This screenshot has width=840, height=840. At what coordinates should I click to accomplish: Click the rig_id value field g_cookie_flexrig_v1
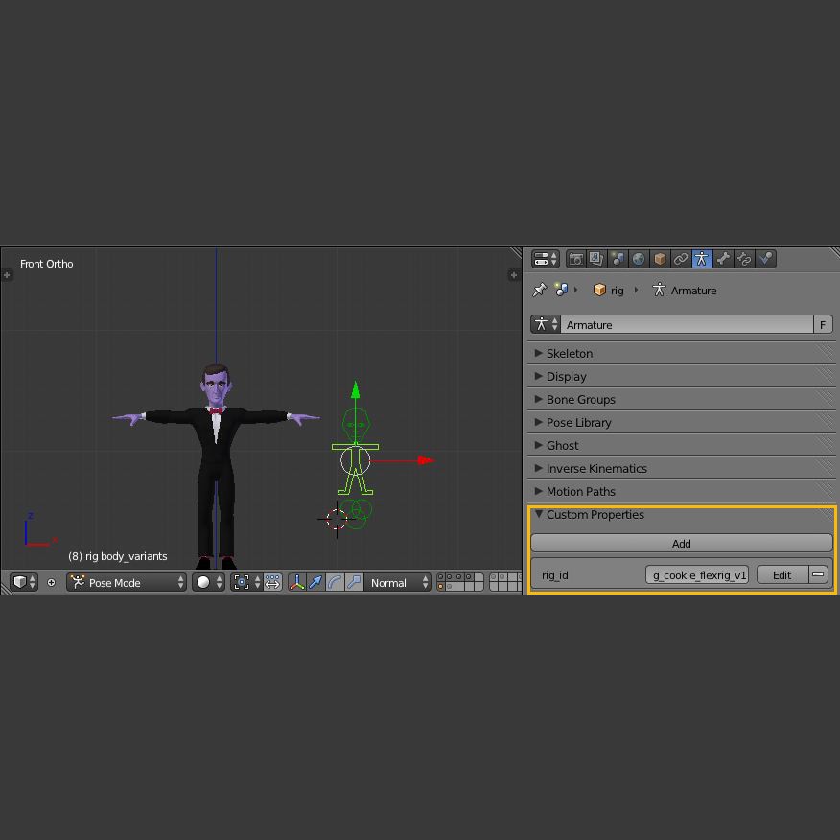(697, 574)
